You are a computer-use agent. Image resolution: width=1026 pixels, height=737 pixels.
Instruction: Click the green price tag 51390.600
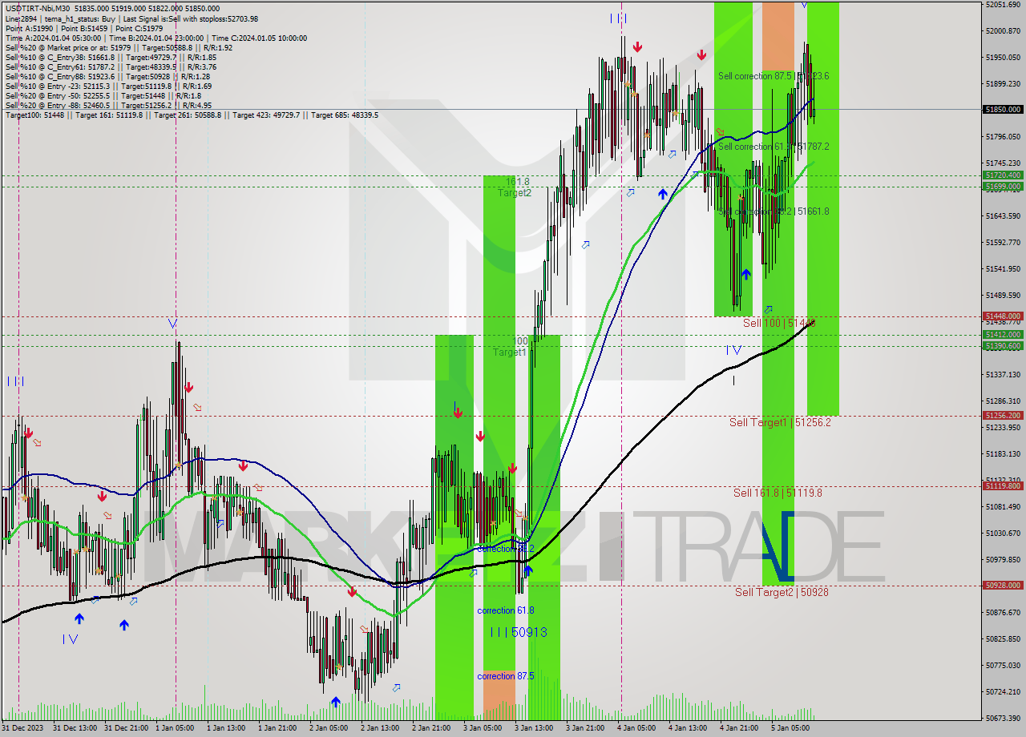[x=1003, y=345]
